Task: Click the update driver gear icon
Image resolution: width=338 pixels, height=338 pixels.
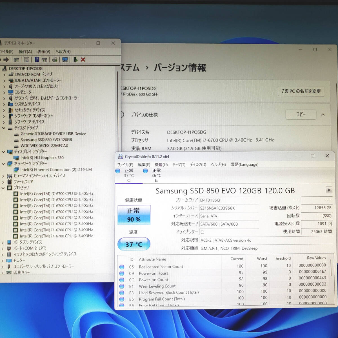Action: tap(55, 60)
